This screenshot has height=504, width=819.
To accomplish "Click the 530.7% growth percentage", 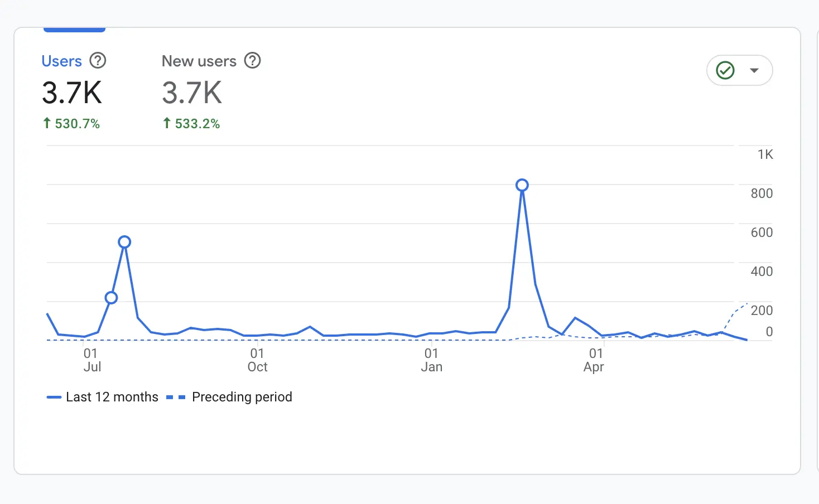I will [77, 123].
